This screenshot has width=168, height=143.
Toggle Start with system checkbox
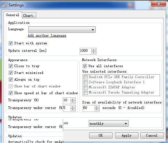tap(11, 43)
